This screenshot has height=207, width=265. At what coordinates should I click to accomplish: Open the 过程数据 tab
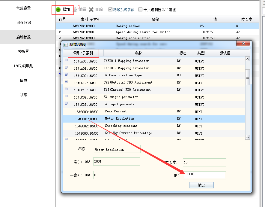(x=23, y=23)
